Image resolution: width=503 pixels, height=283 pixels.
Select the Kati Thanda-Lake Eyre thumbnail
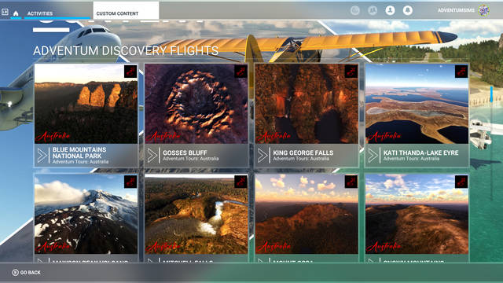tap(417, 104)
